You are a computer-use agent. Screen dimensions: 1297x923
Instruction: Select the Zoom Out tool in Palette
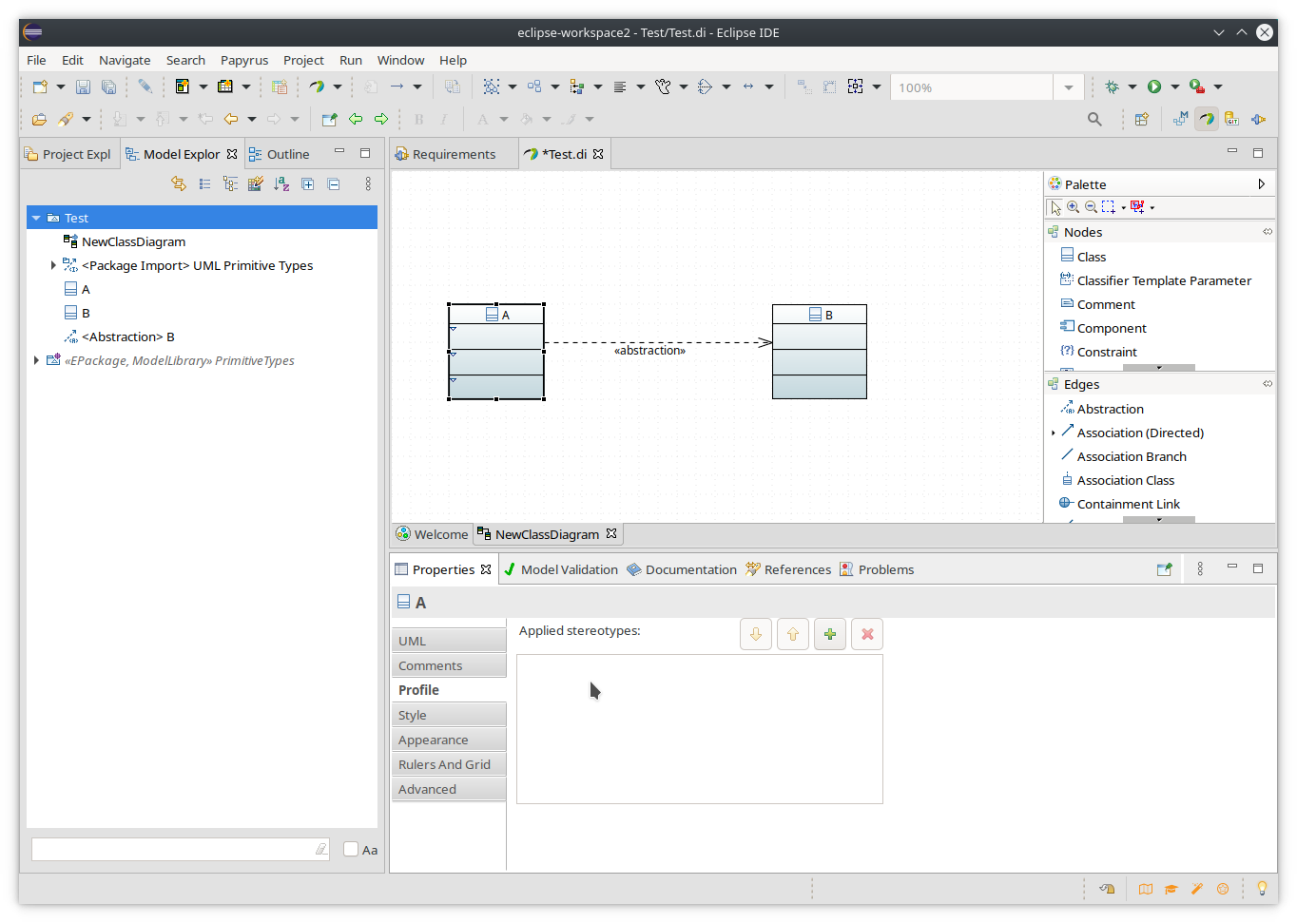(1091, 207)
